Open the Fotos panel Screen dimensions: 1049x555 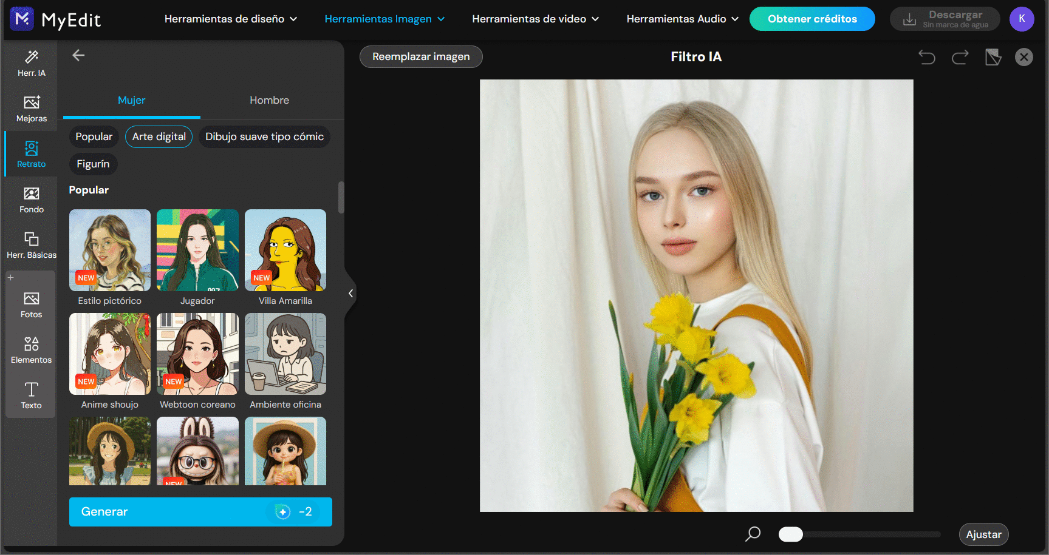(x=32, y=305)
